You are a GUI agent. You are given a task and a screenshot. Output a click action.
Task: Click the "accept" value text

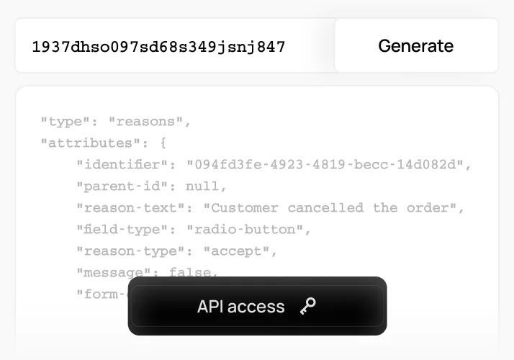pyautogui.click(x=236, y=251)
